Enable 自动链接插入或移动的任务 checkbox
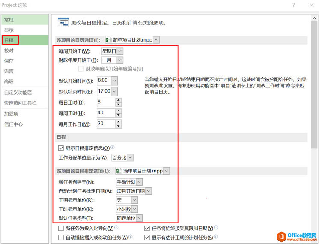Image resolution: width=319 pixels, height=244 pixels. coord(61,238)
